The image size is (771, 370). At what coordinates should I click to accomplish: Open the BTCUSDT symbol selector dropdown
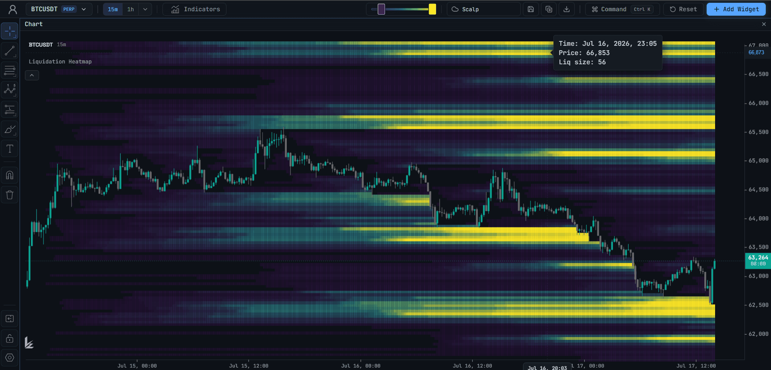(59, 9)
